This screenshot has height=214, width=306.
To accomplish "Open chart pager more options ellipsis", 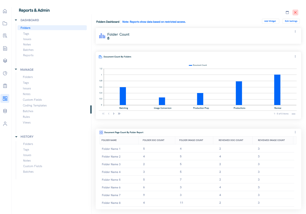I will [x=293, y=114].
